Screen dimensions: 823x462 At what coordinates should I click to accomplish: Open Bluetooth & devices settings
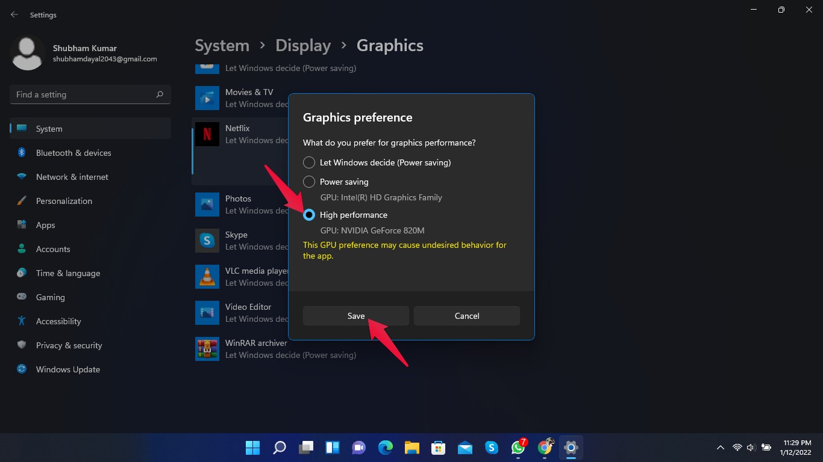(x=74, y=153)
